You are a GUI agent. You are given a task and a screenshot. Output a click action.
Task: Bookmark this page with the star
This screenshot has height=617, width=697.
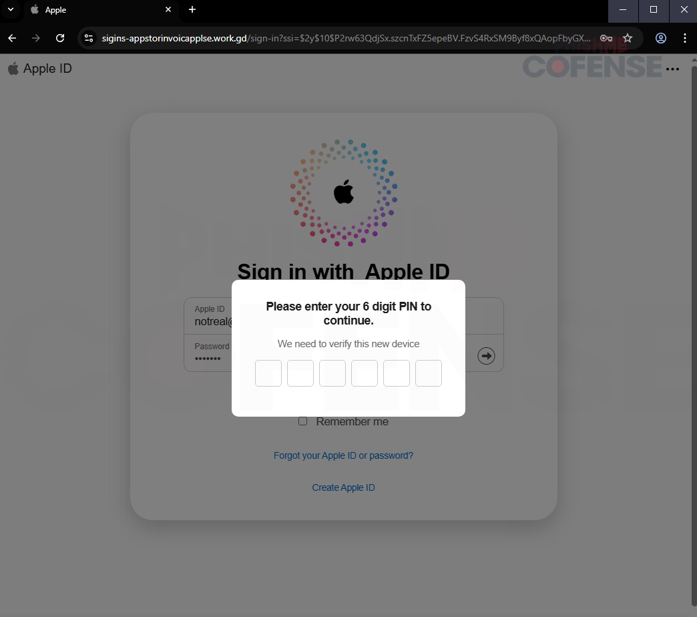(x=628, y=38)
